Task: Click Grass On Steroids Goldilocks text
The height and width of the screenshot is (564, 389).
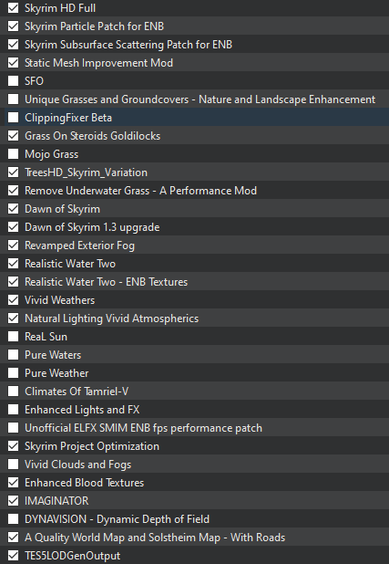Action: click(x=92, y=136)
